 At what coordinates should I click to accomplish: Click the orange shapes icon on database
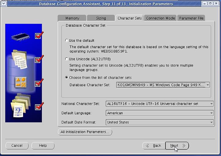pos(21,82)
